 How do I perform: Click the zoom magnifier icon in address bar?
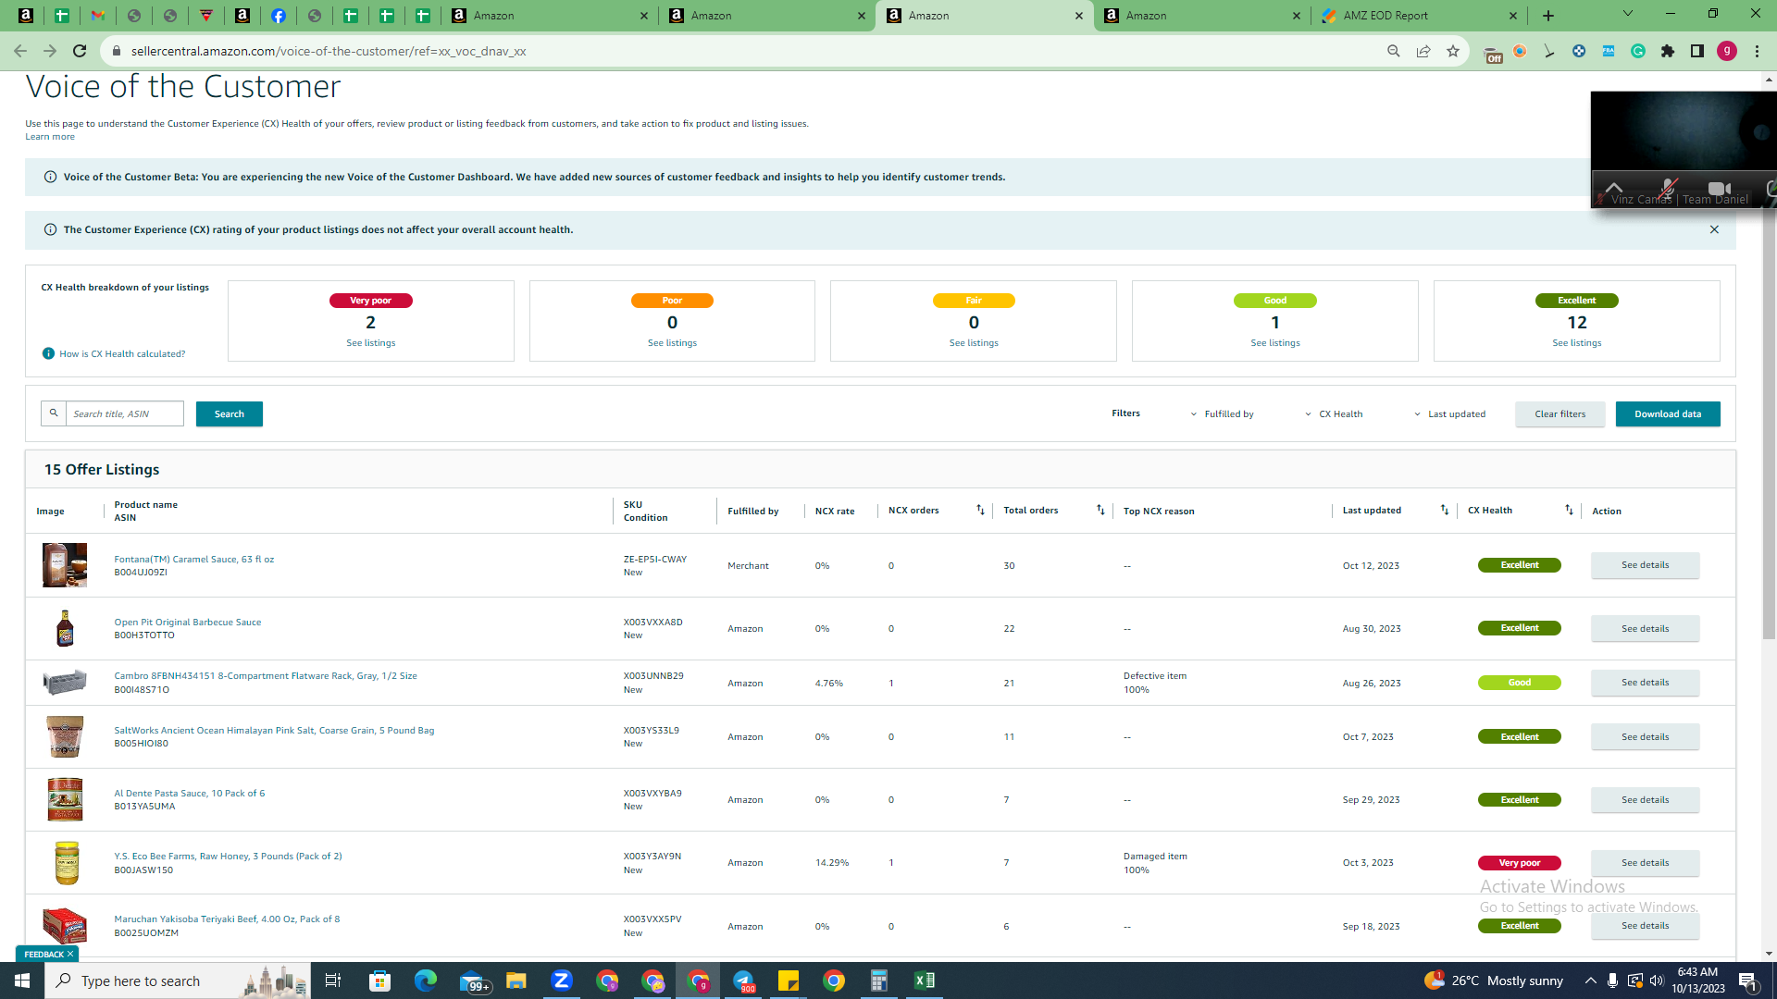1394,51
